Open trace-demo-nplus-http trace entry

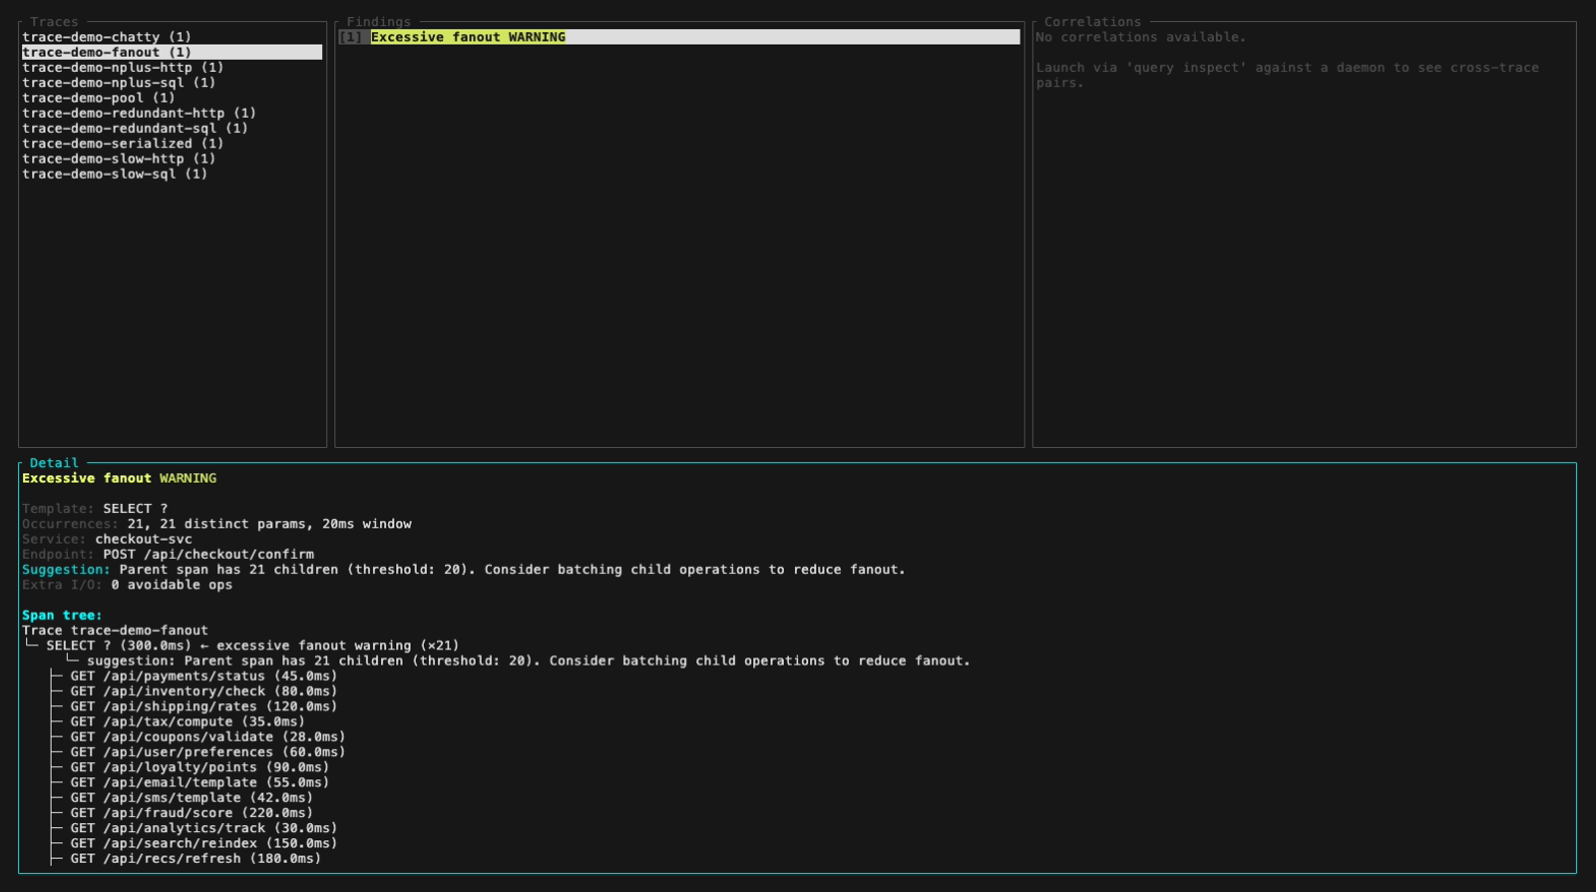tap(123, 68)
